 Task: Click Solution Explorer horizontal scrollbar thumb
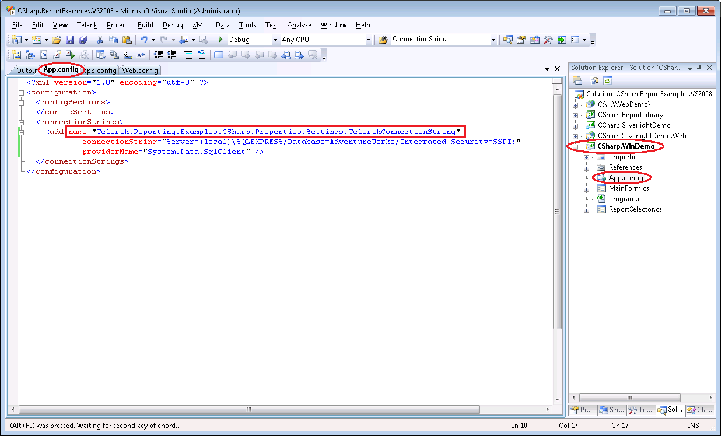[x=629, y=398]
